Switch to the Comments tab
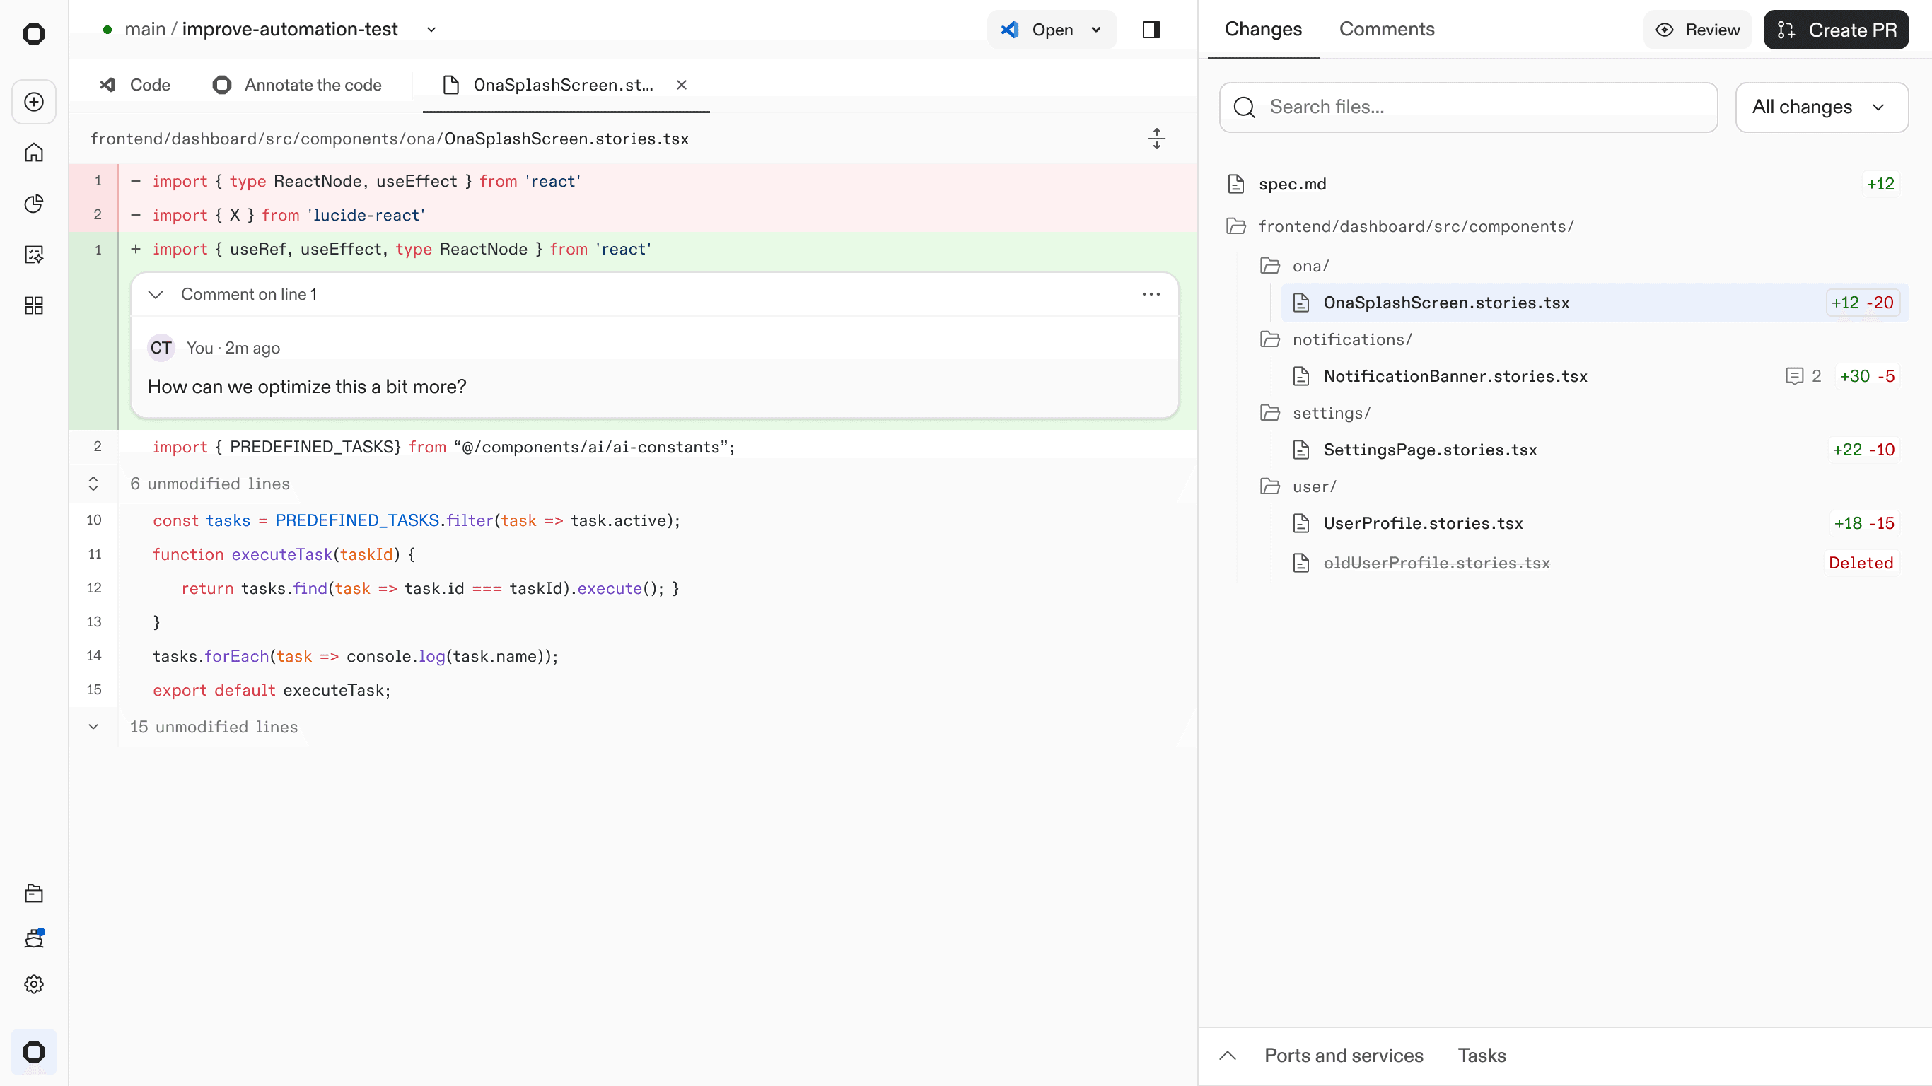Image resolution: width=1932 pixels, height=1086 pixels. point(1387,29)
